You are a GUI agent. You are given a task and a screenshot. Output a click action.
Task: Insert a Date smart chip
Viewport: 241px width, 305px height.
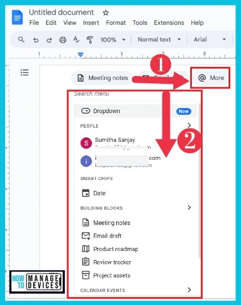point(135,193)
